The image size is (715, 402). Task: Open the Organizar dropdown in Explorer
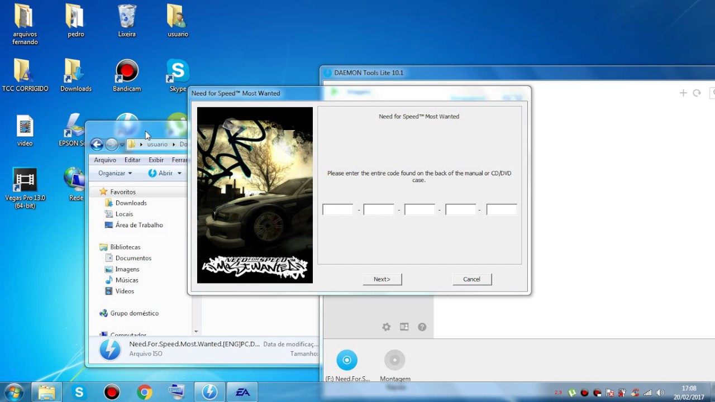[115, 173]
